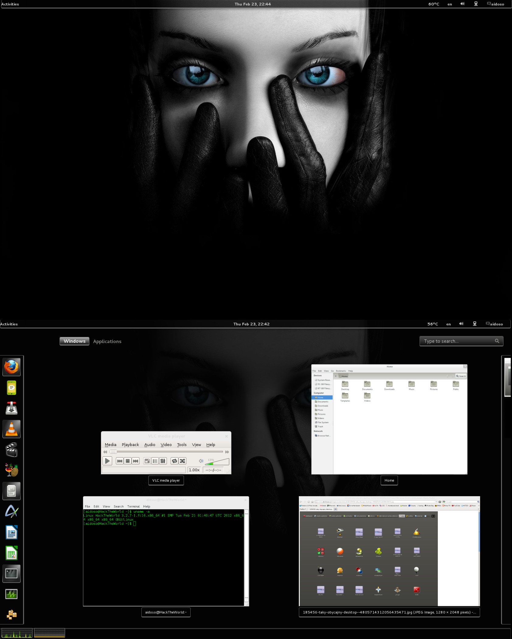Select File System in Home window sidebar
Viewport: 512px width, 639px height.
(322, 422)
